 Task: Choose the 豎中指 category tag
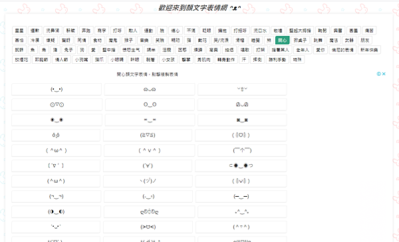tap(109, 50)
